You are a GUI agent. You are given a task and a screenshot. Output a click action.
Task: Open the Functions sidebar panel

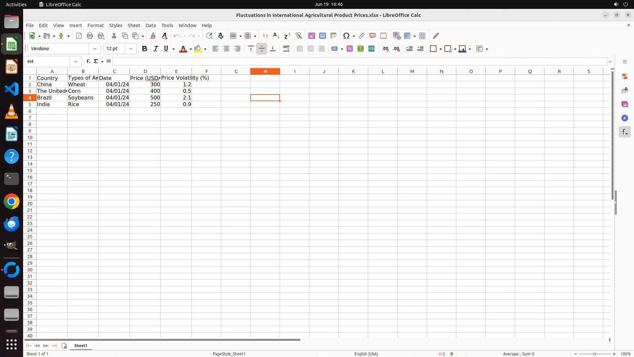point(624,132)
